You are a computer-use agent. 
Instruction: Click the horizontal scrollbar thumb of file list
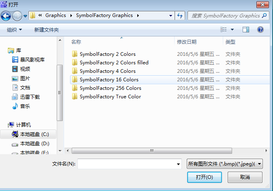(151, 151)
